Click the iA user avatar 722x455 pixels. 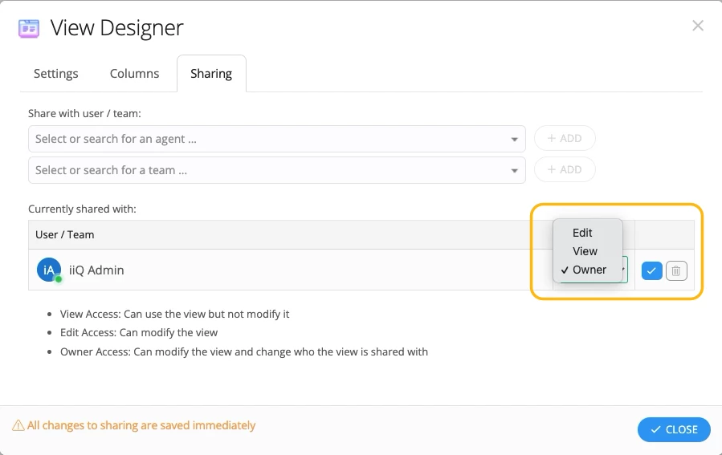[48, 270]
